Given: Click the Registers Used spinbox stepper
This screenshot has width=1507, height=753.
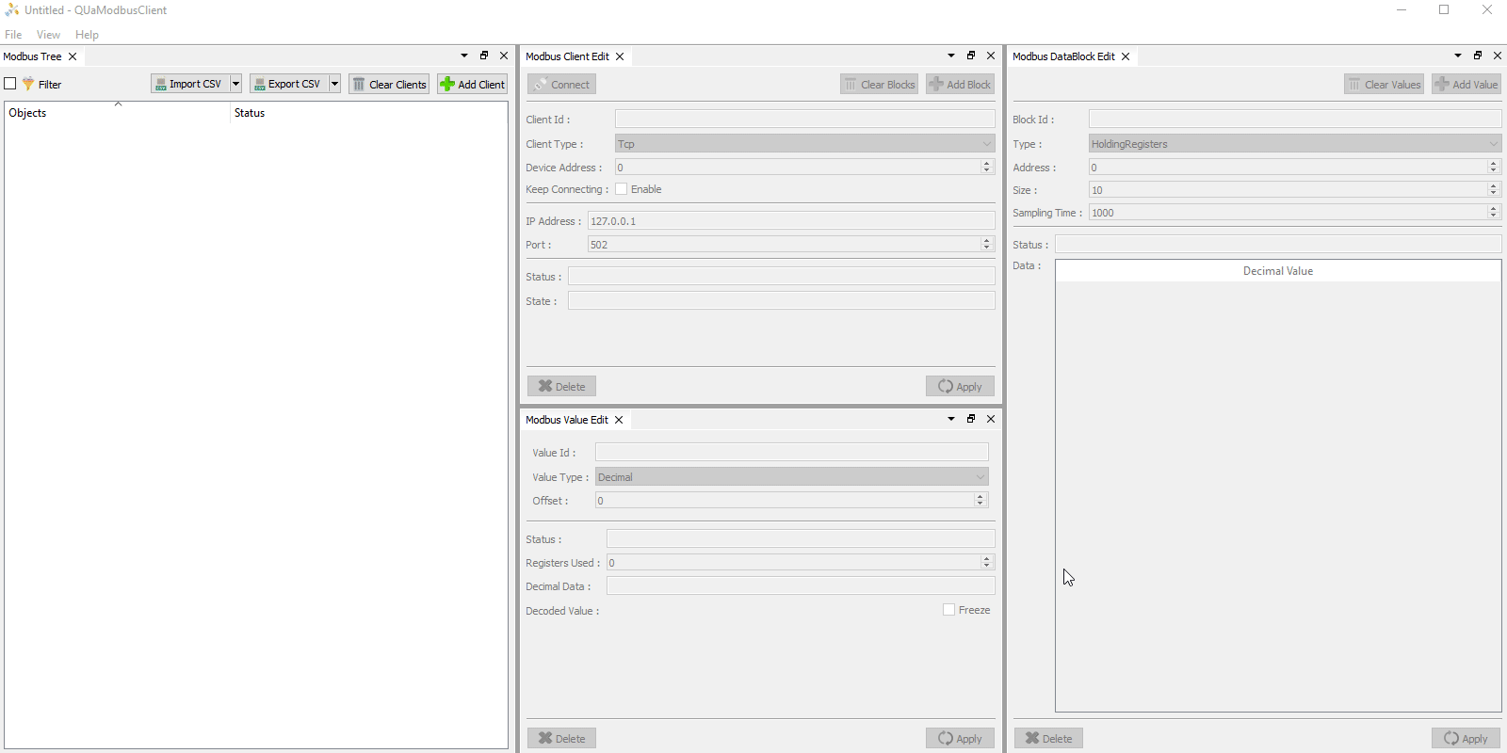Looking at the screenshot, I should (987, 562).
